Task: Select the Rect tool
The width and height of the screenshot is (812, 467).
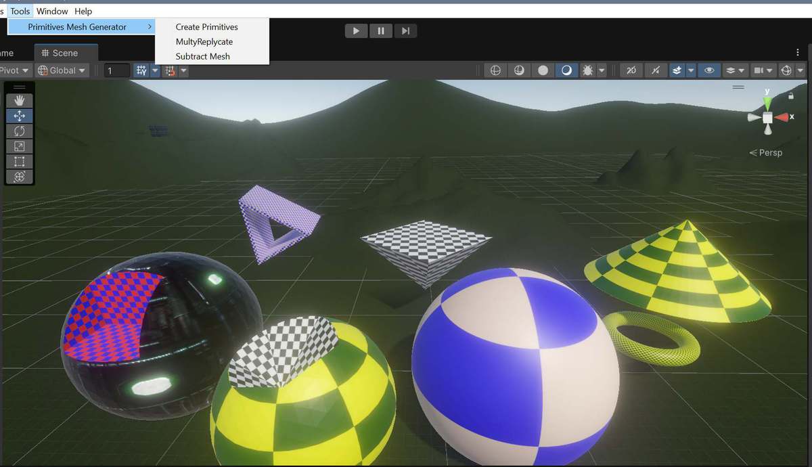Action: click(19, 161)
